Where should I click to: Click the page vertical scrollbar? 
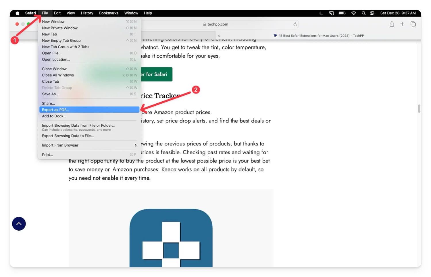click(x=419, y=109)
